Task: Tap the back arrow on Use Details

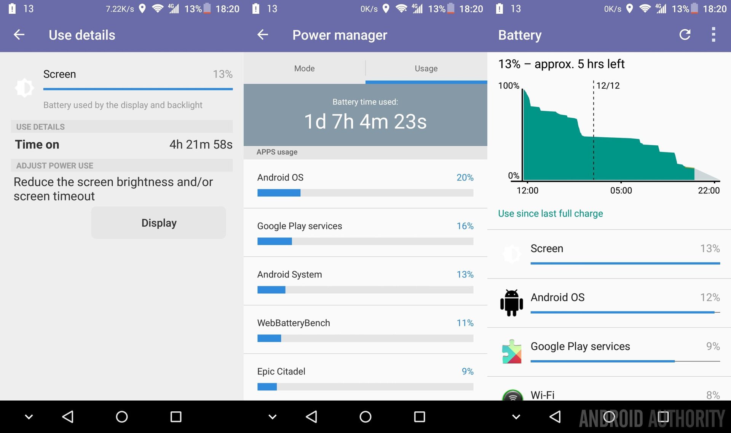Action: pos(18,35)
